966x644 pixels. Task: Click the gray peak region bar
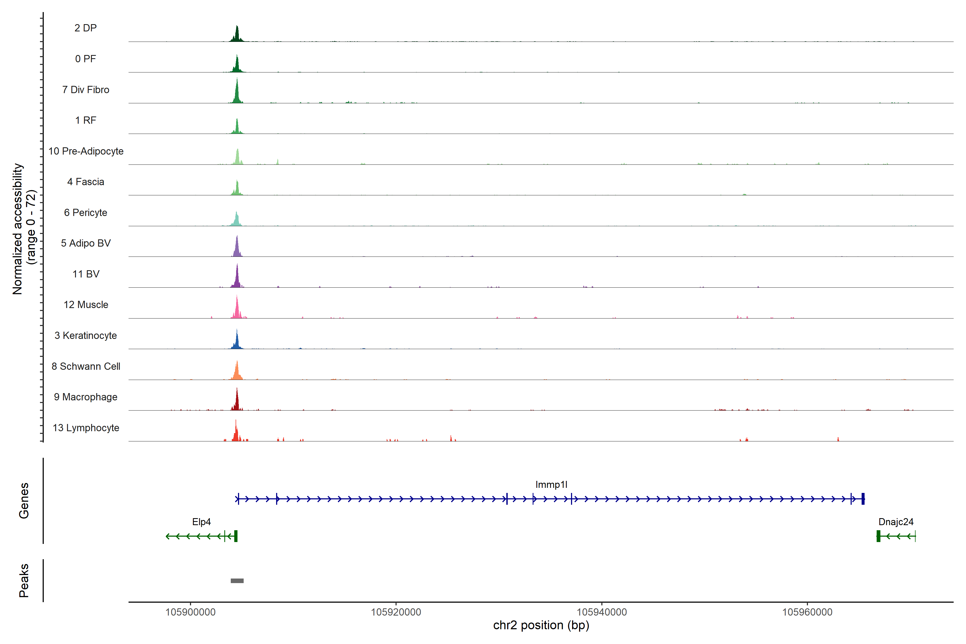pyautogui.click(x=237, y=581)
